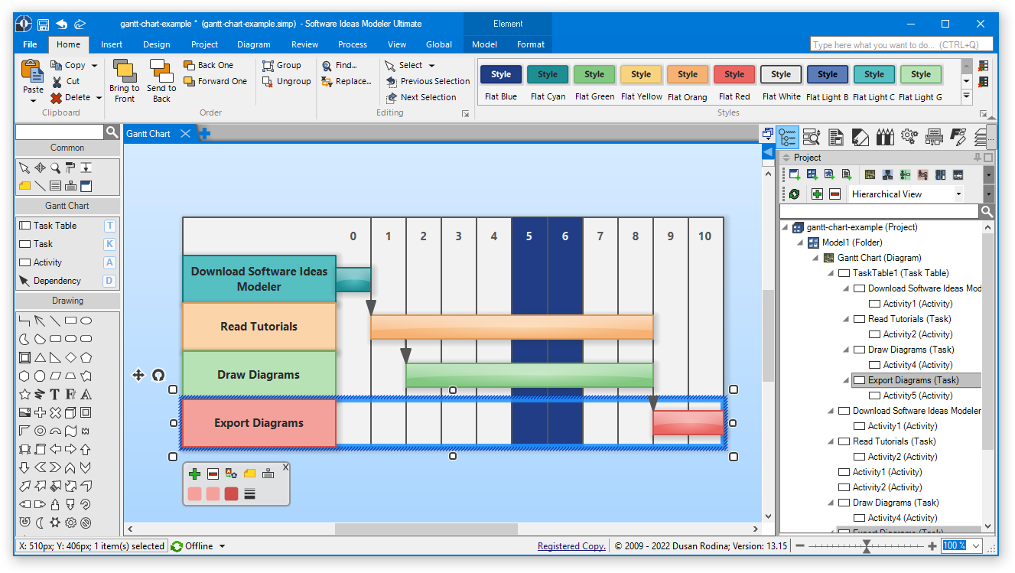Click the dark red swatch in floating toolbar
The image size is (1015, 573).
click(x=231, y=494)
